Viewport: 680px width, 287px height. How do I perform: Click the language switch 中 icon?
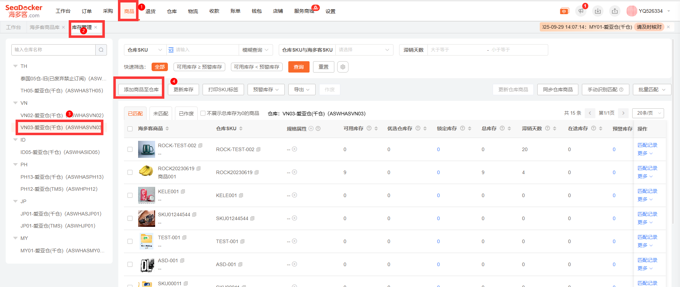[564, 11]
